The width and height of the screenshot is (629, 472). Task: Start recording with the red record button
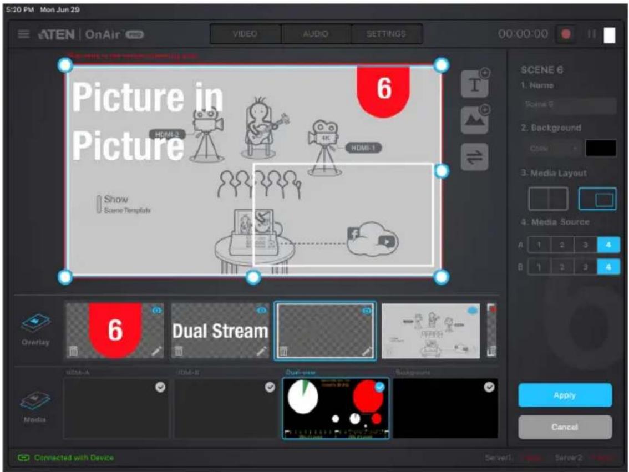566,34
